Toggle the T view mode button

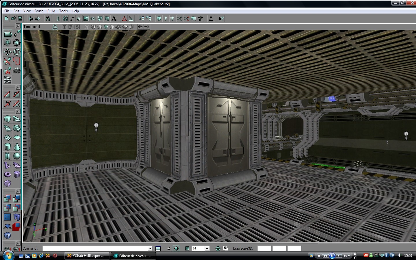pyautogui.click(x=64, y=27)
